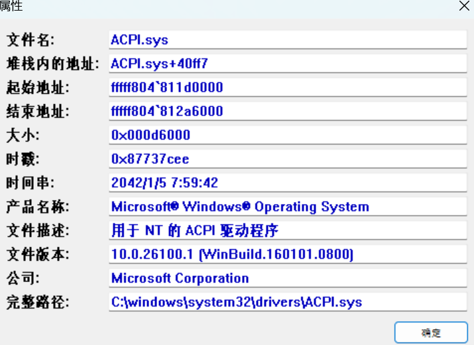This screenshot has height=345, width=474.
Task: Click the 属性 title text
Action: (11, 6)
